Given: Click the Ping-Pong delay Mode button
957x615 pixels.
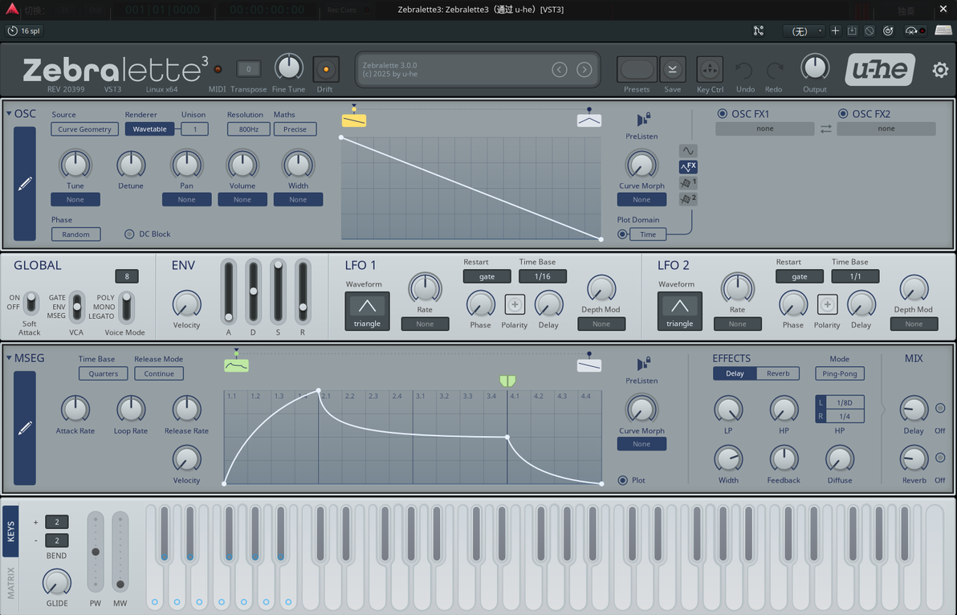Looking at the screenshot, I should (x=839, y=373).
